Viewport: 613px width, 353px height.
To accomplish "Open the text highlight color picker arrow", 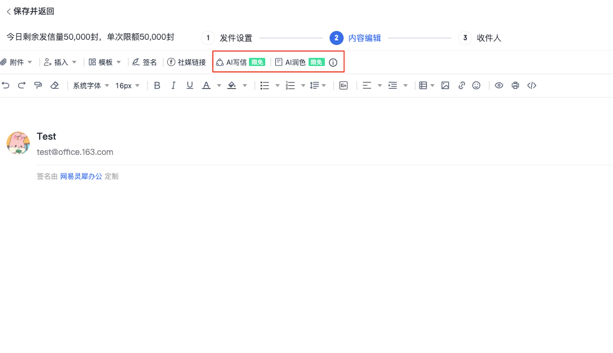I will [x=244, y=85].
